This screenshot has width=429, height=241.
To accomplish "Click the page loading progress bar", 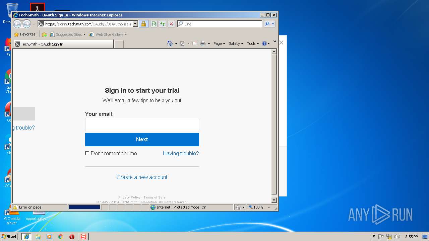I will [x=84, y=207].
